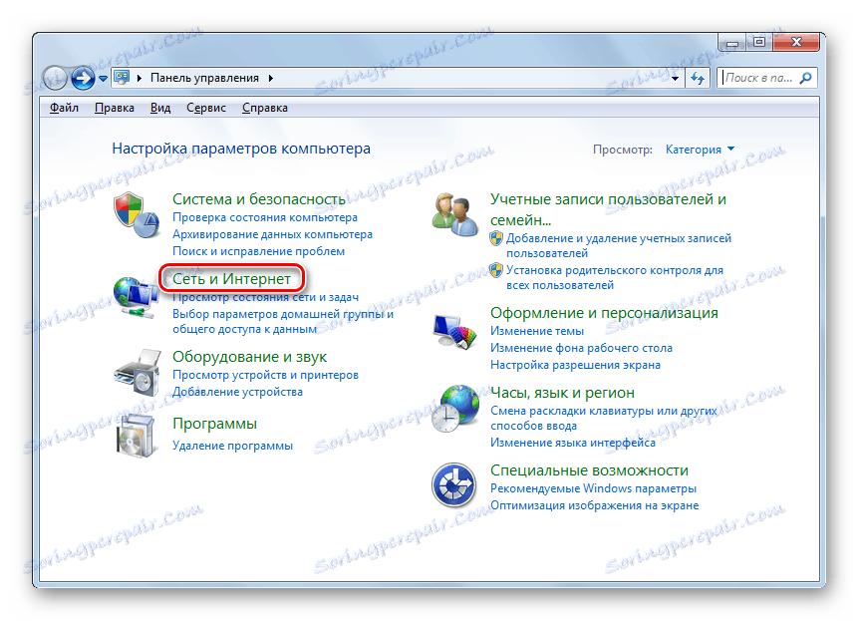The image size is (859, 621).
Task: Click the forward navigation arrow button
Action: coord(84,79)
